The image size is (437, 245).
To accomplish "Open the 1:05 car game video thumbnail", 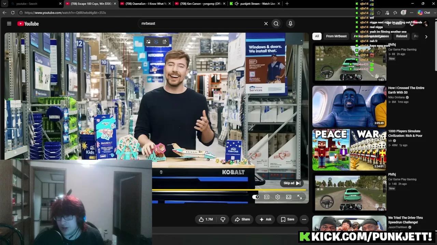I will (349, 193).
